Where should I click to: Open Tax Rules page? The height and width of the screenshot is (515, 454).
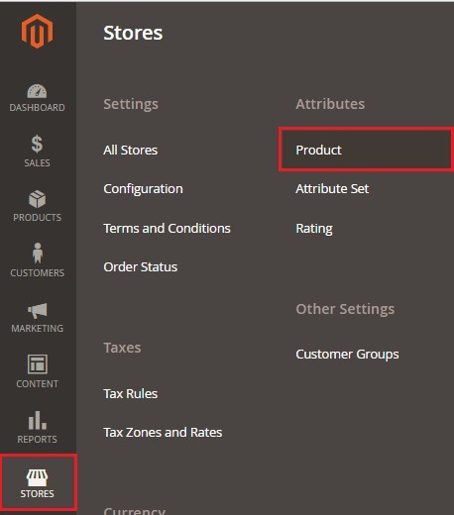tap(131, 394)
